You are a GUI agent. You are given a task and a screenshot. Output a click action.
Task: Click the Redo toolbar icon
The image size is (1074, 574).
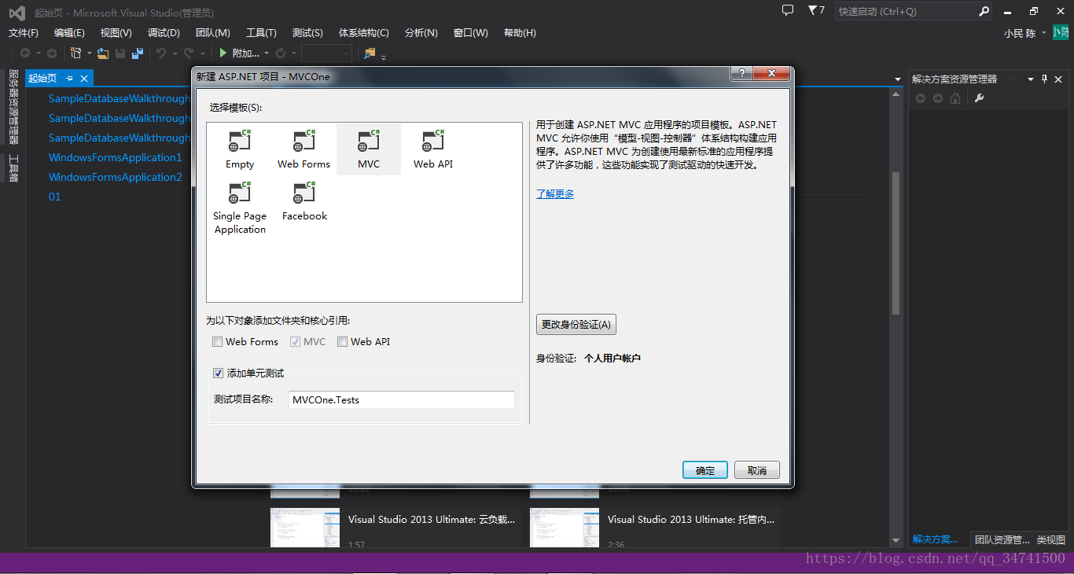point(189,53)
